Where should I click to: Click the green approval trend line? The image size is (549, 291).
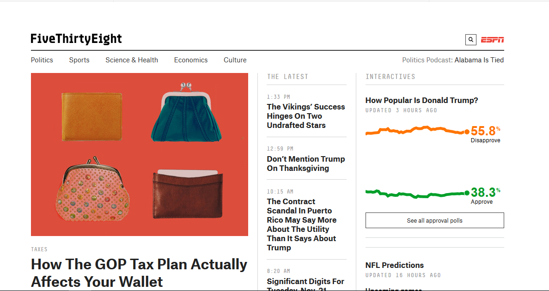416,194
